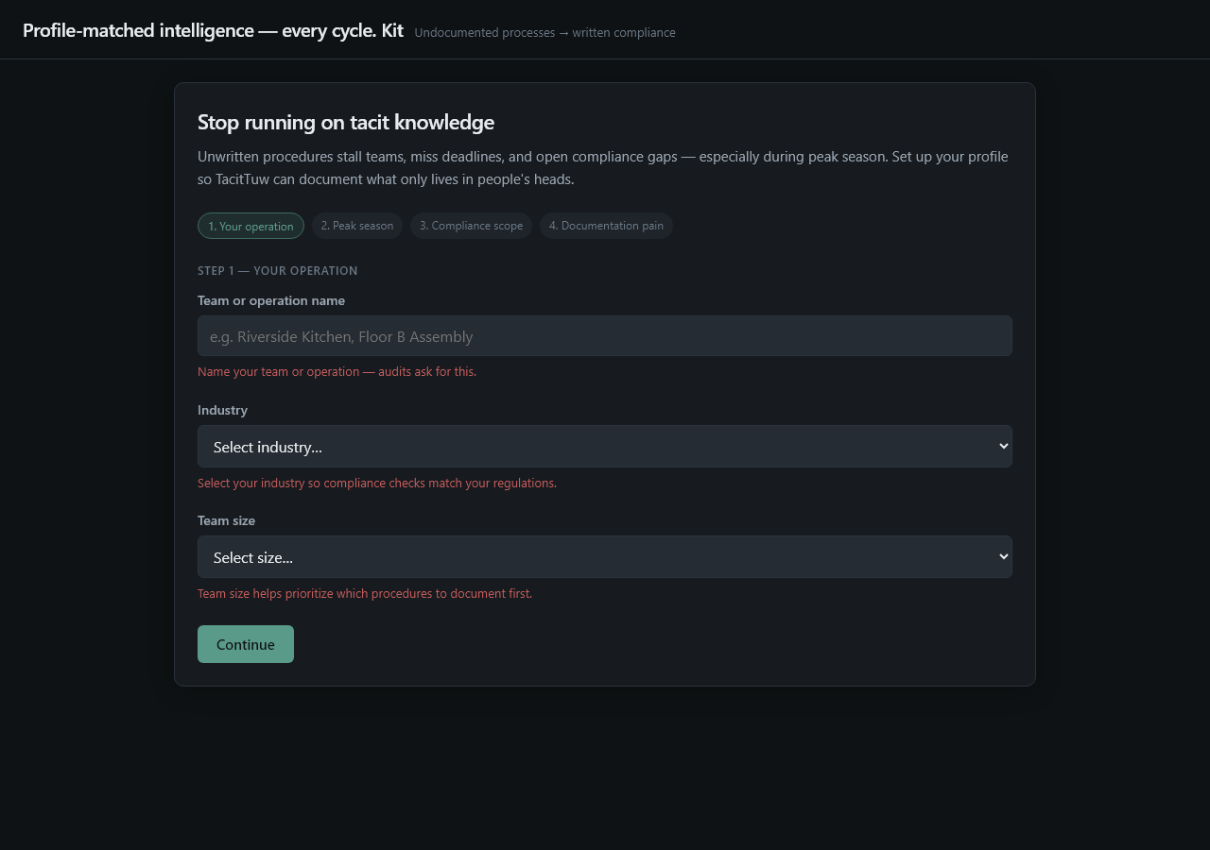Viewport: 1210px width, 850px height.
Task: Click the 'Select your industry' error text
Action: click(x=377, y=484)
